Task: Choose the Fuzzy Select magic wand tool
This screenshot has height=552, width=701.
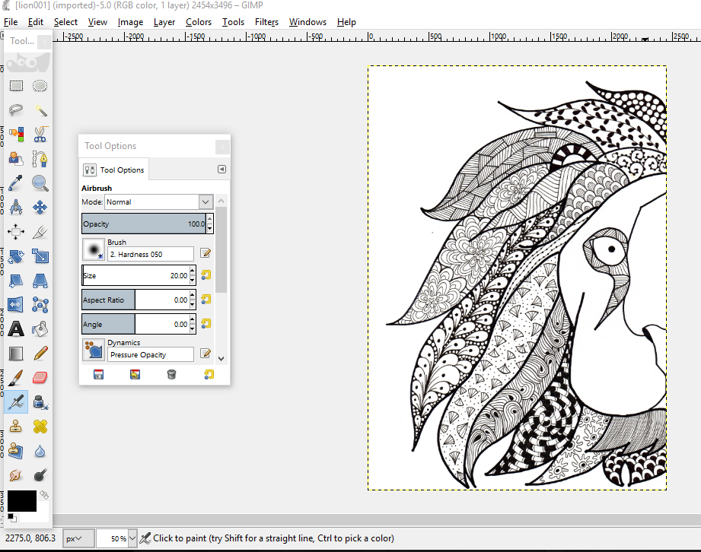Action: (x=40, y=110)
